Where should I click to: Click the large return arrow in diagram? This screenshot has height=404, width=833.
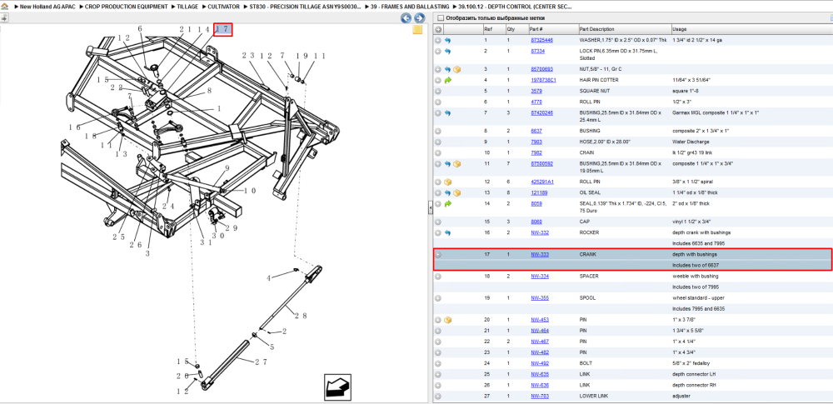click(x=338, y=387)
